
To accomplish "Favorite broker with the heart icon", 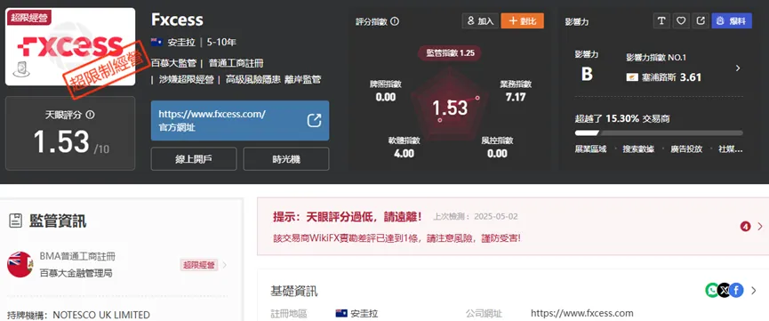I will pos(681,20).
